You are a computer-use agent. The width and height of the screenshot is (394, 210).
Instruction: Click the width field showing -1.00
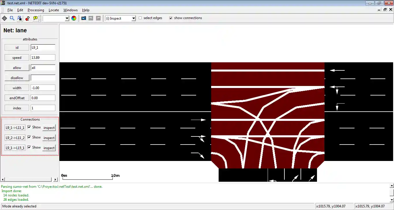pos(43,88)
